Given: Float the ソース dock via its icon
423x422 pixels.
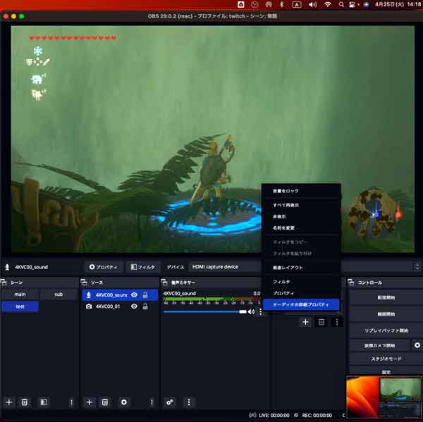Looking at the screenshot, I should pyautogui.click(x=84, y=283).
